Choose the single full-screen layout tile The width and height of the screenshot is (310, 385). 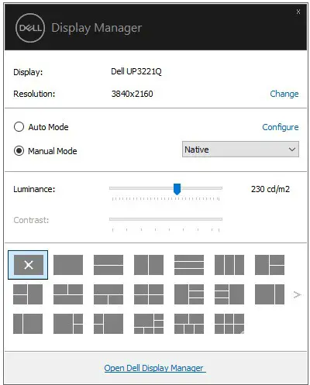[x=68, y=265]
